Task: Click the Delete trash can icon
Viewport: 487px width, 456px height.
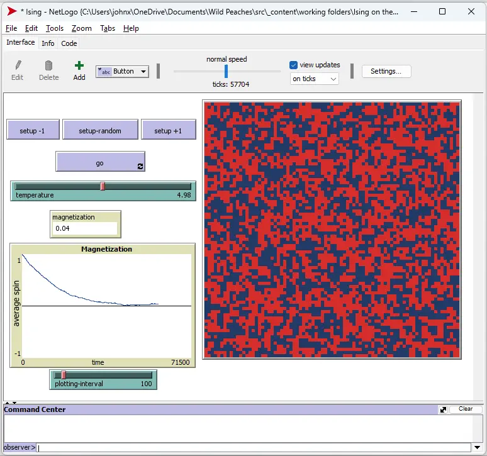Action: point(48,65)
